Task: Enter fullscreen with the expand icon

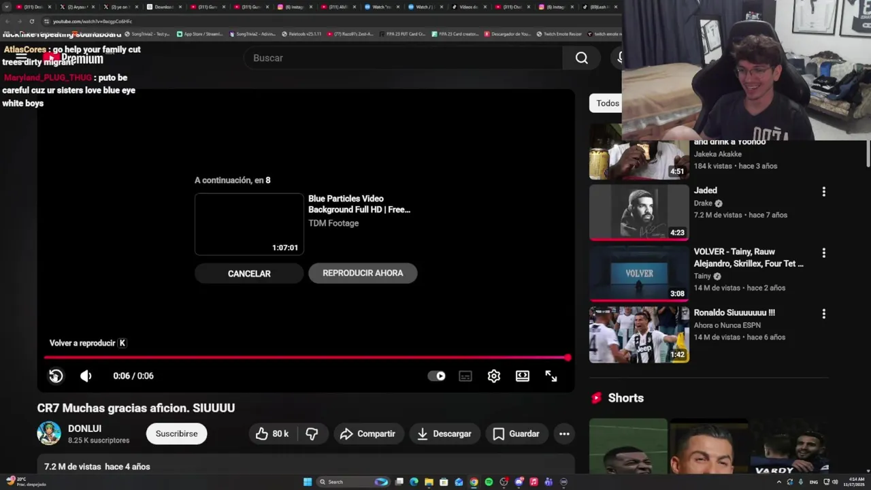Action: [x=551, y=376]
